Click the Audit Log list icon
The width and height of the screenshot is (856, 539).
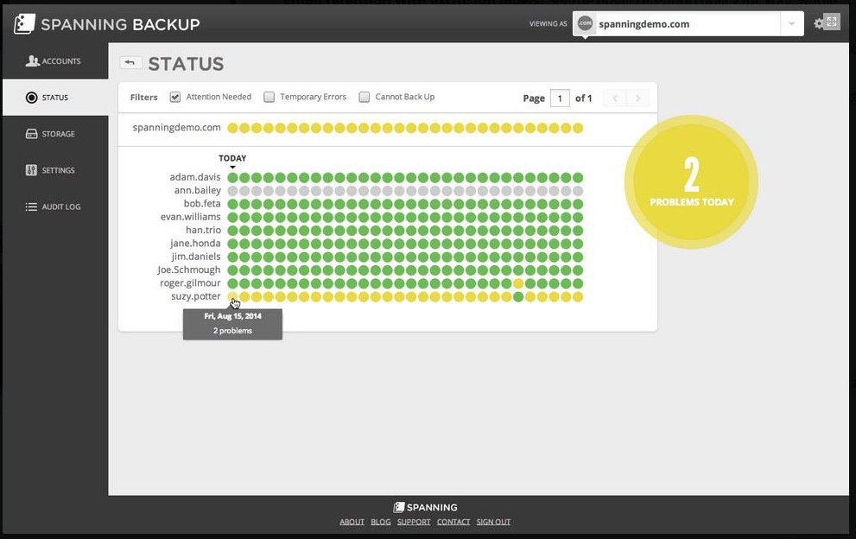[32, 207]
